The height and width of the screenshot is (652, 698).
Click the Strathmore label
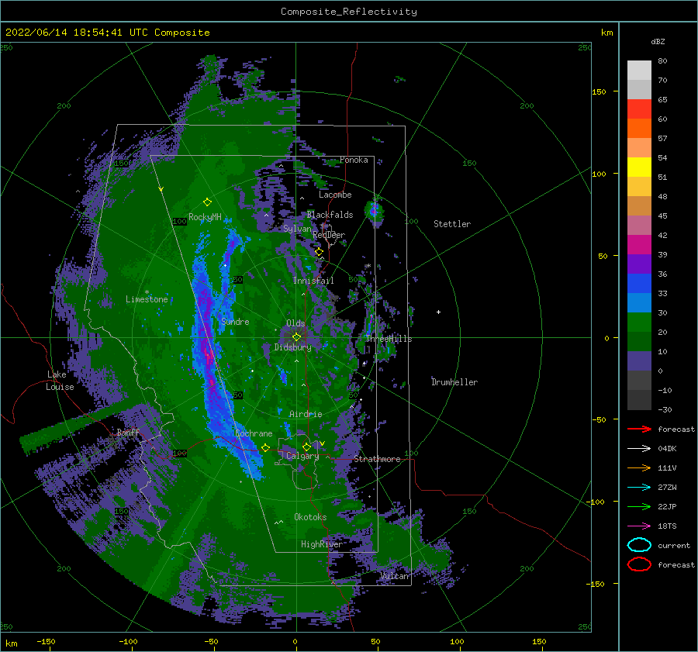point(377,459)
